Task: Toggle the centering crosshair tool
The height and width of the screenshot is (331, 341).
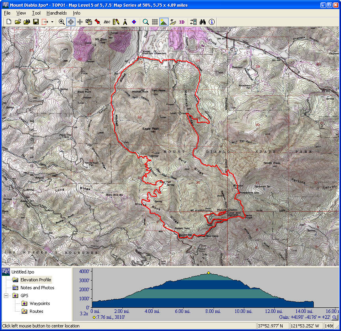Action: (x=71, y=22)
